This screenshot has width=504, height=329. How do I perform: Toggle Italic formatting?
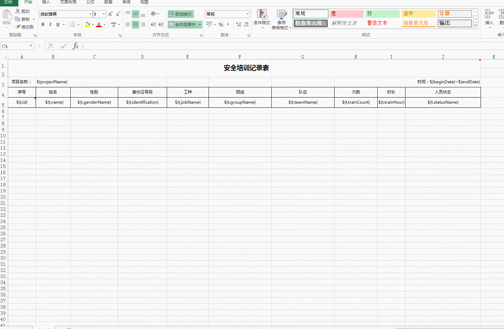(50, 24)
